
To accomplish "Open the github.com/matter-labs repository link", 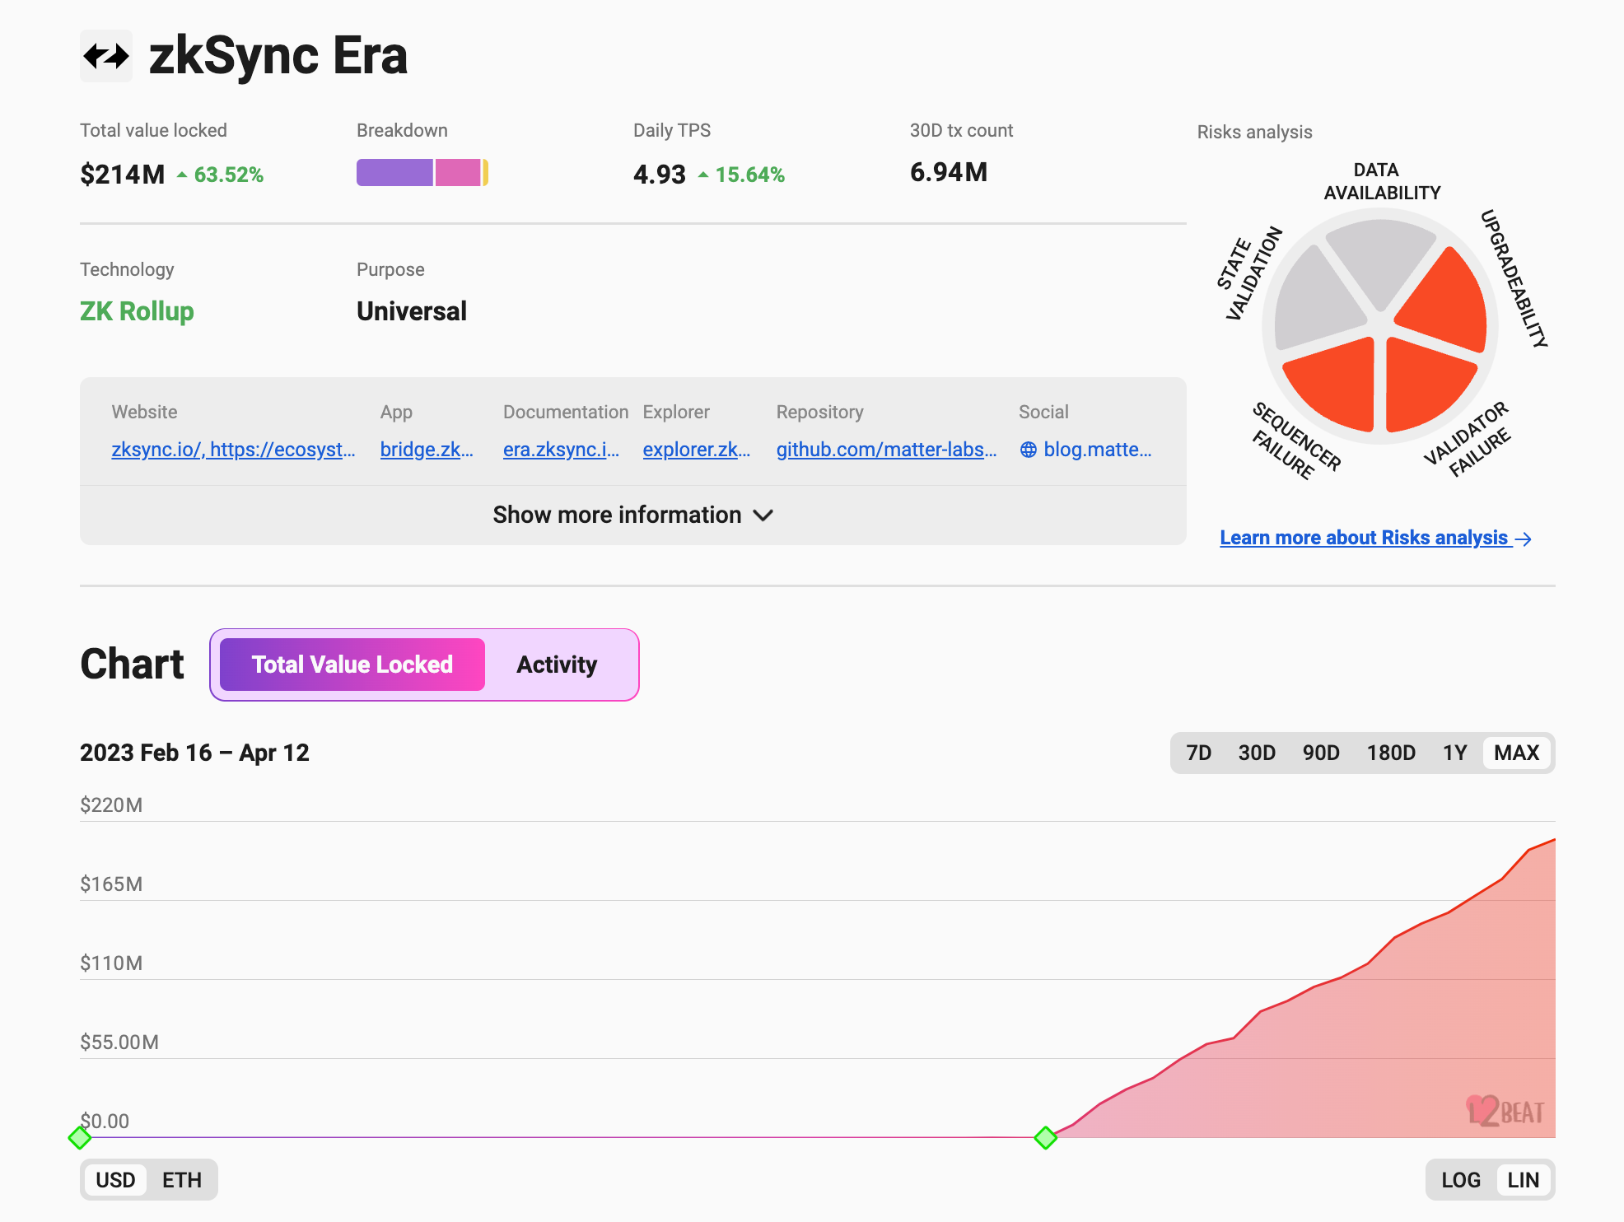I will [886, 450].
